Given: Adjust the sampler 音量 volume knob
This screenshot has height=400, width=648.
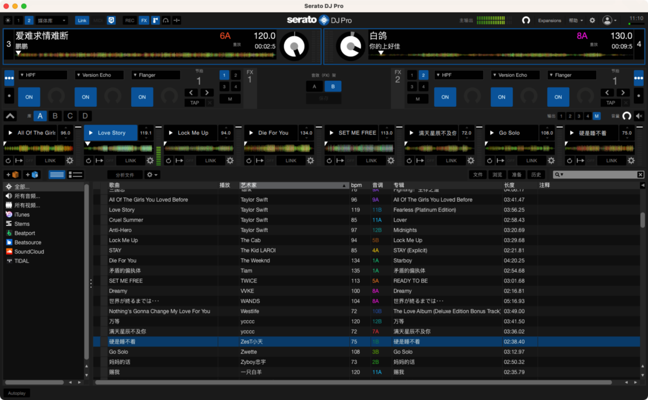Looking at the screenshot, I should click(x=626, y=116).
